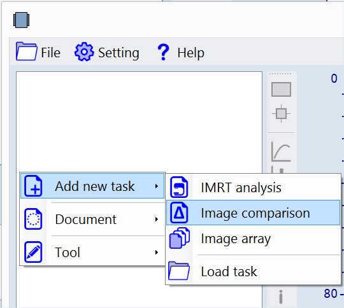Open the Help menu
This screenshot has width=344, height=308.
[x=181, y=52]
